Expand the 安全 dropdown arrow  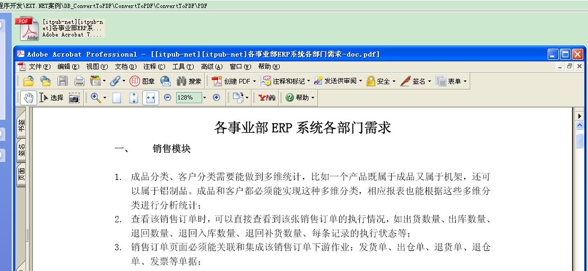(394, 81)
